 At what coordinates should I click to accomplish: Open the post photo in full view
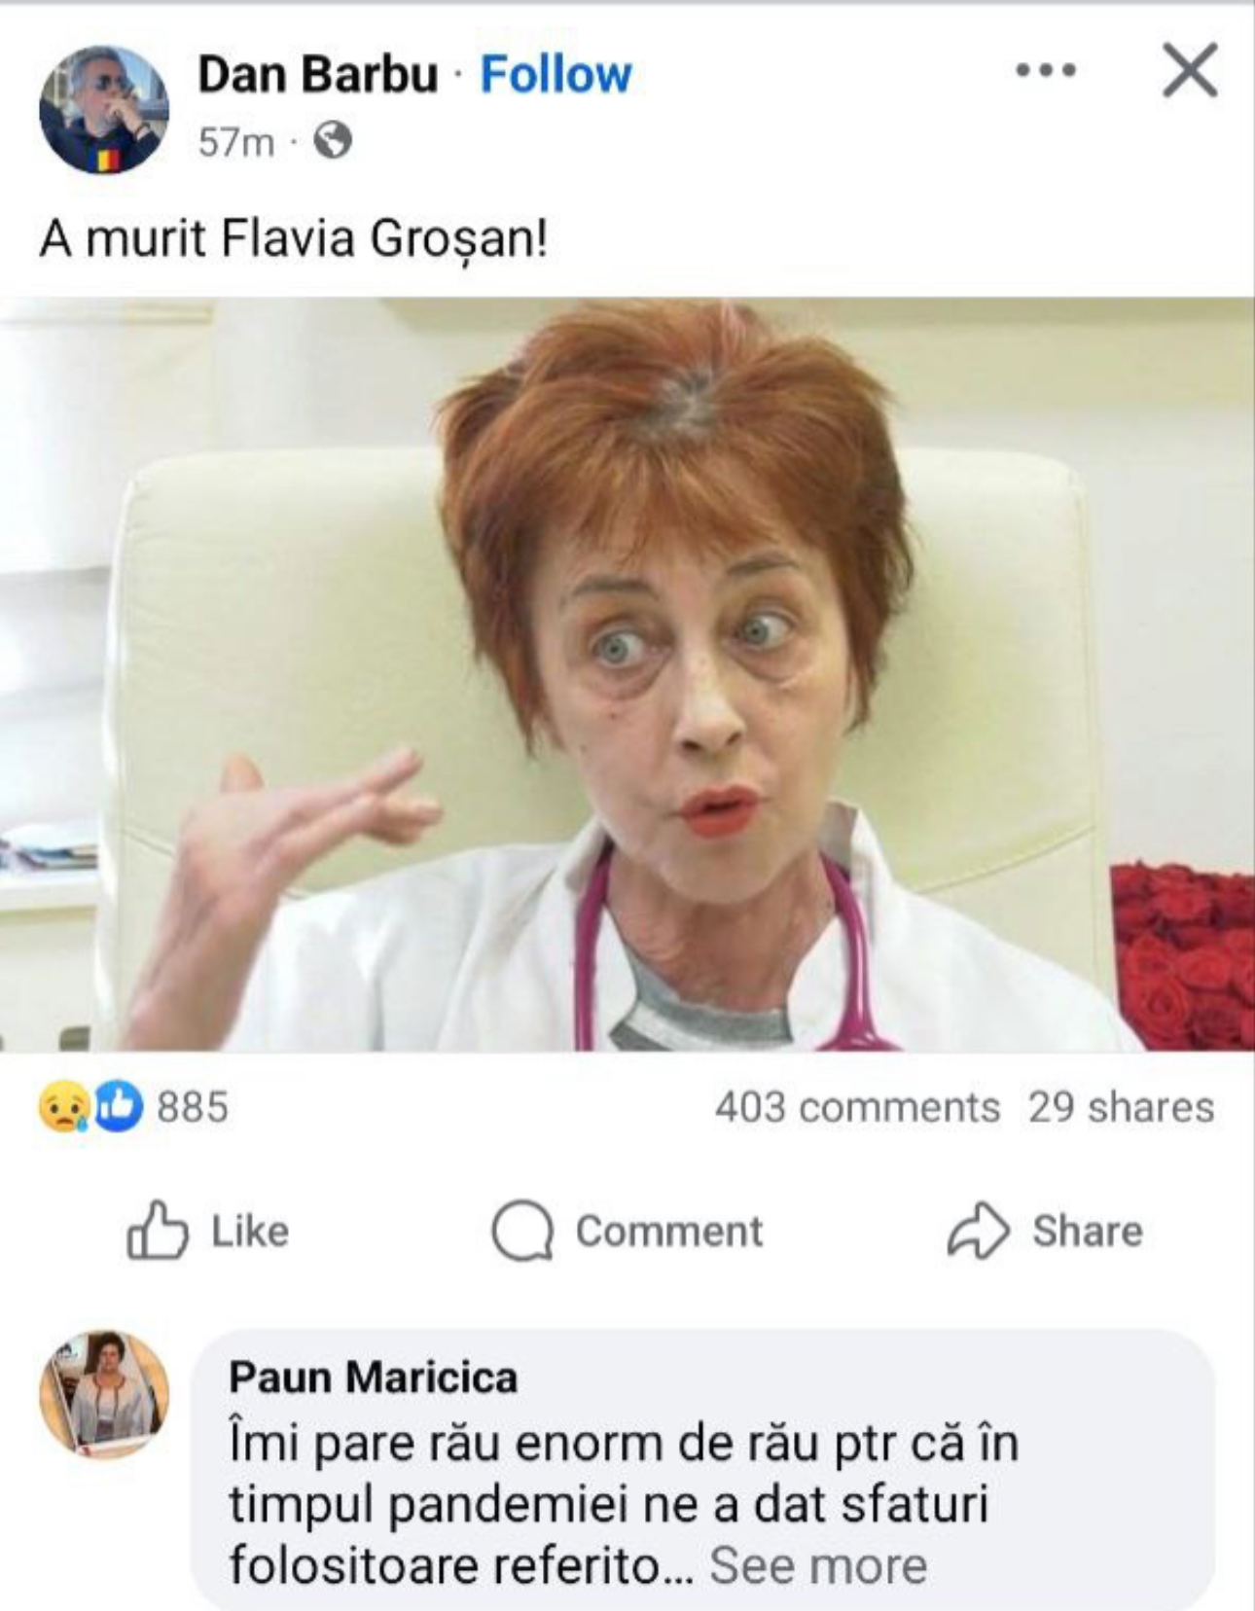[x=627, y=673]
